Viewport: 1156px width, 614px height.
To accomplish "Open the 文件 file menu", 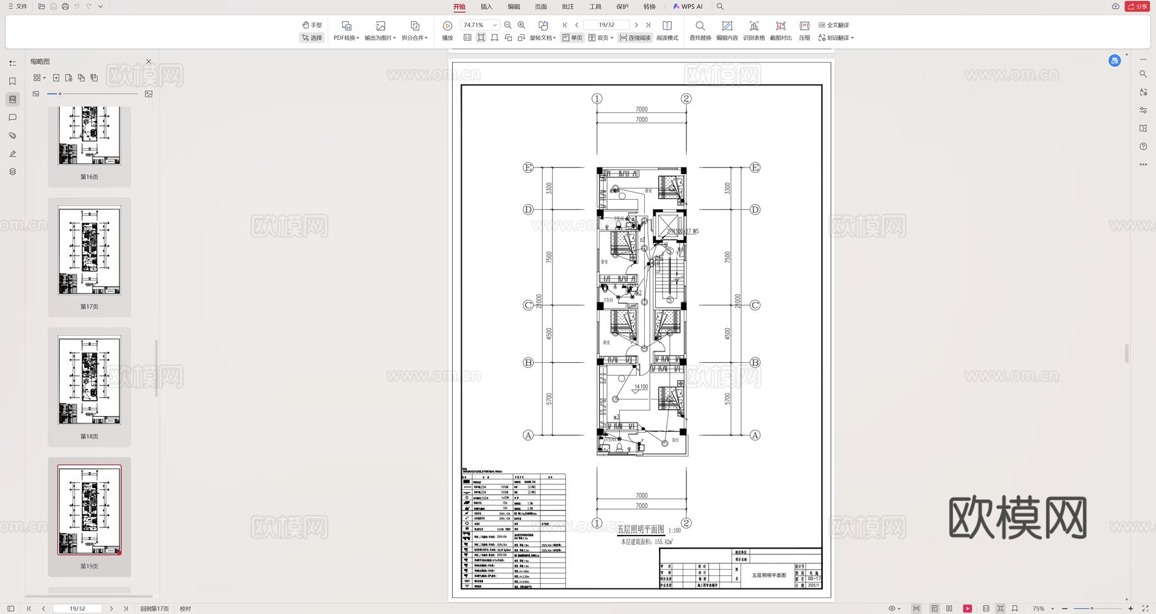I will 17,6.
